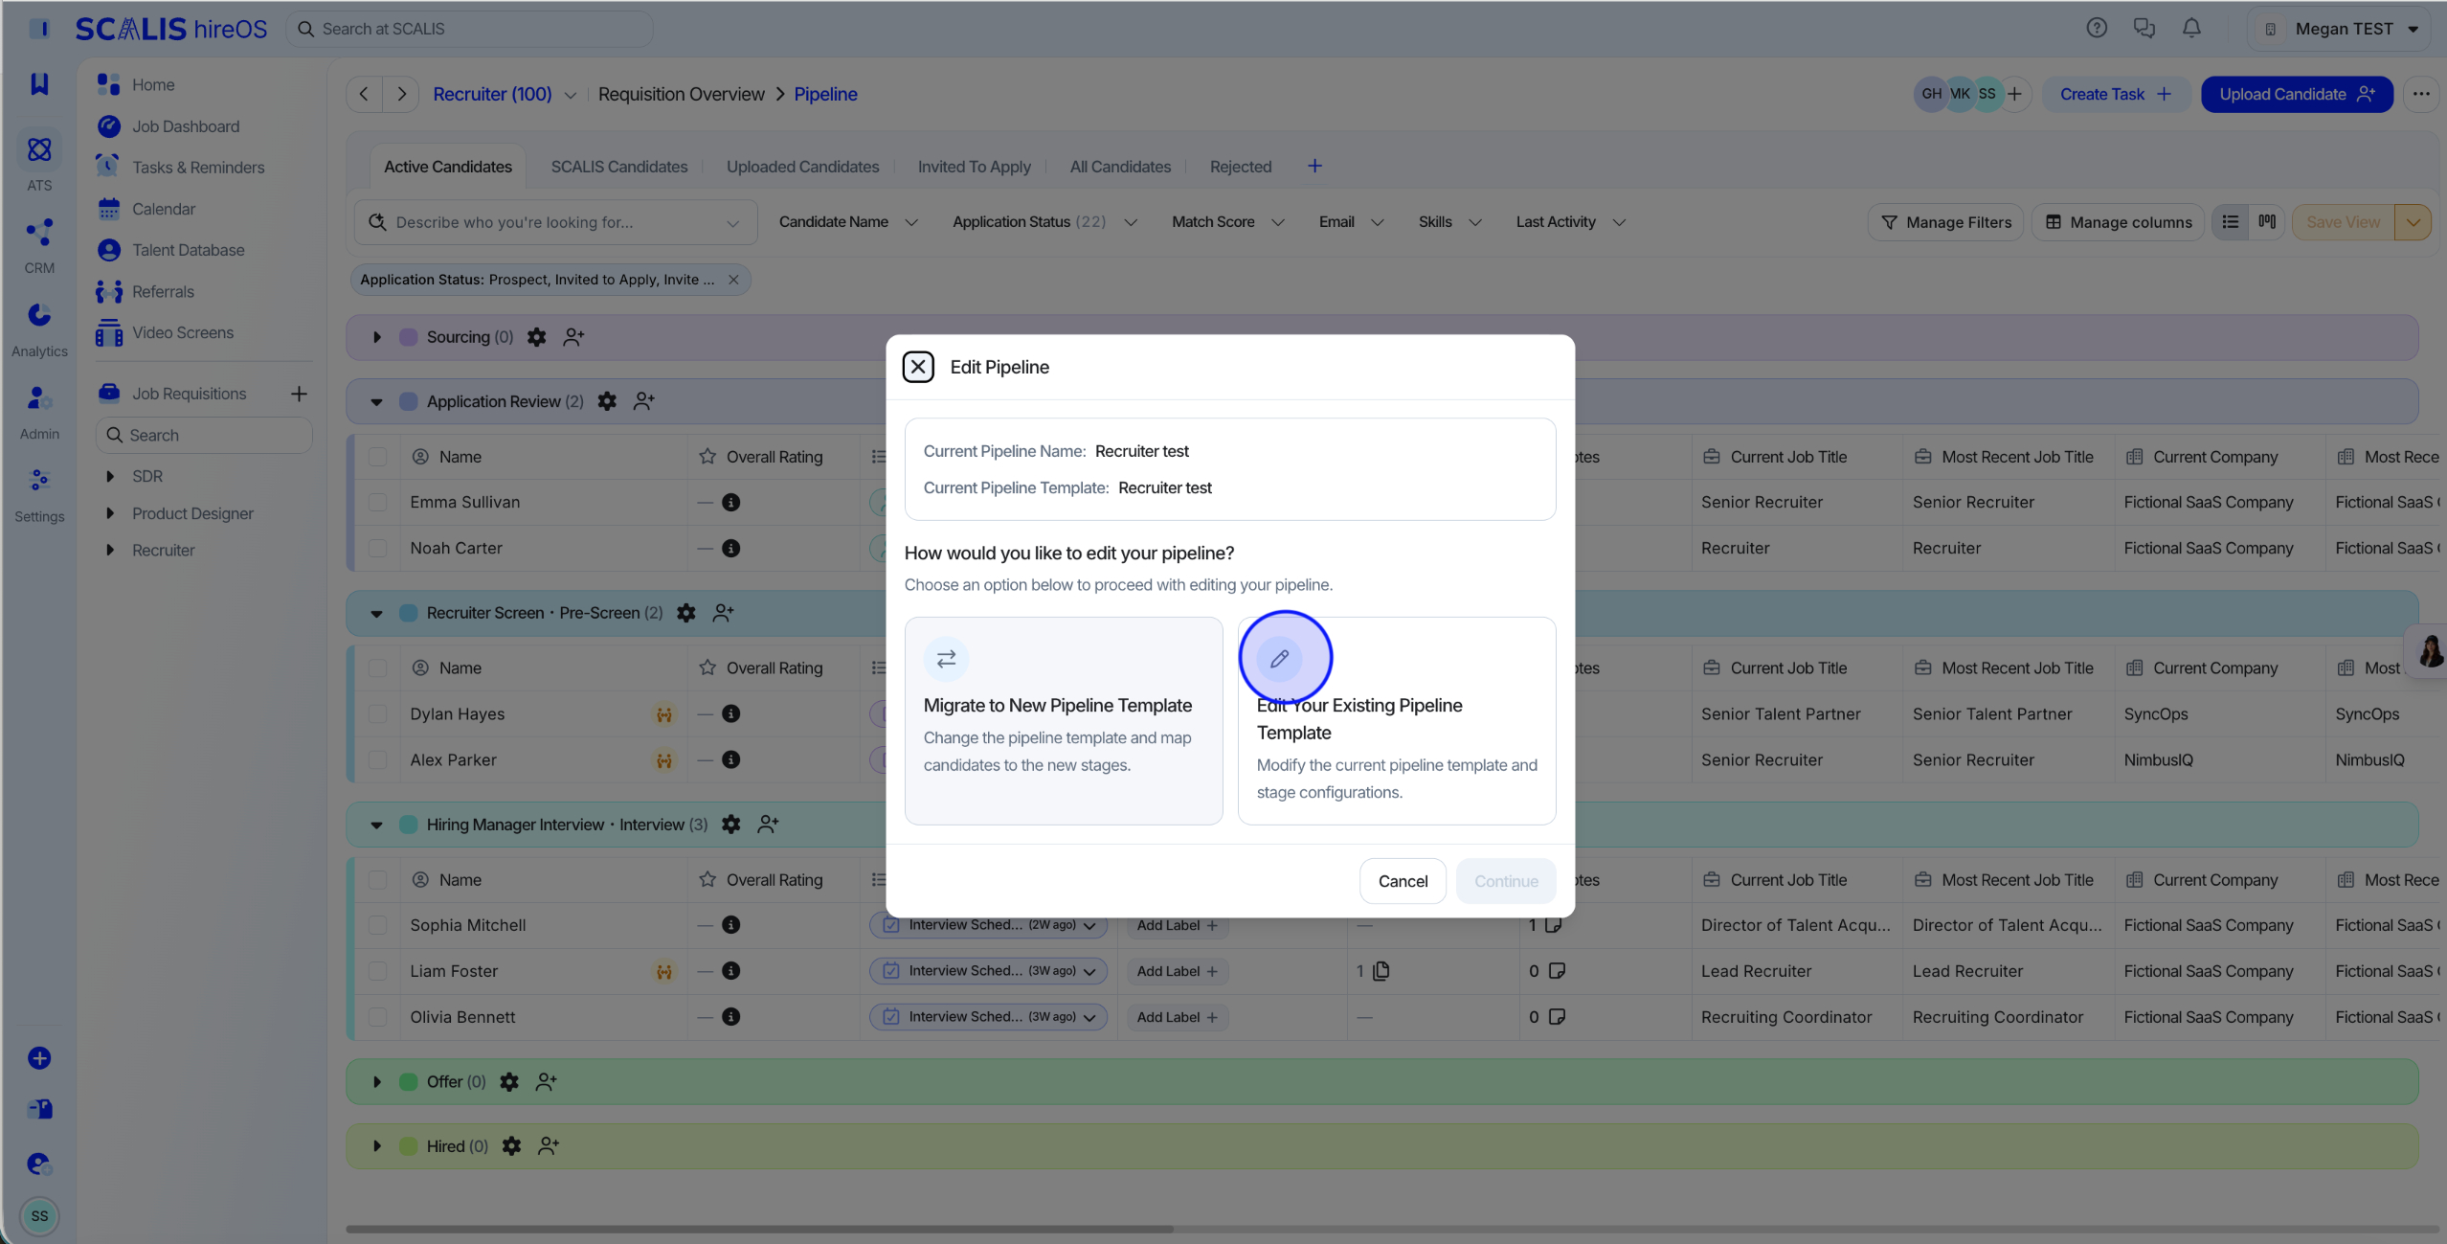Go to Home in navigation
Viewport: 2447px width, 1244px height.
(153, 84)
